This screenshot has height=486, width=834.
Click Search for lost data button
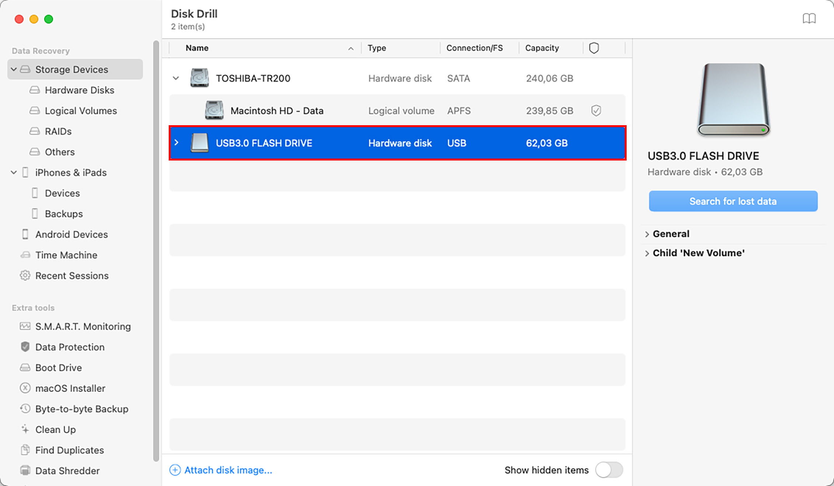[735, 201]
